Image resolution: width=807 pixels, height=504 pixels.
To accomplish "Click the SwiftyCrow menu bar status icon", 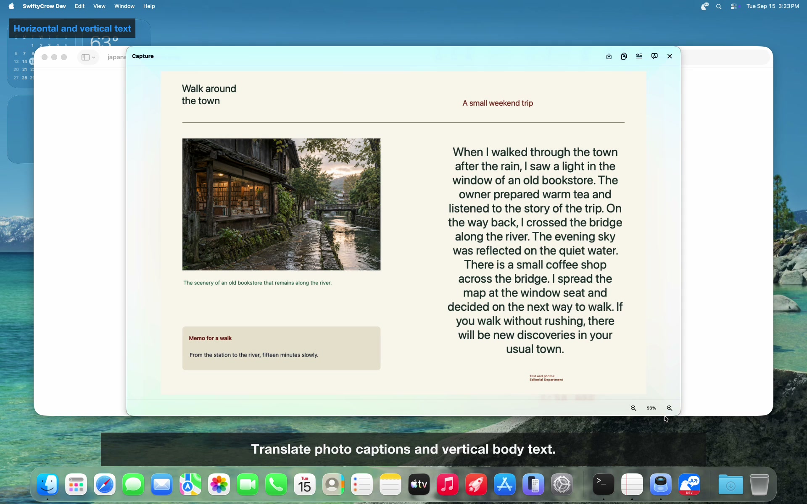I will (705, 6).
